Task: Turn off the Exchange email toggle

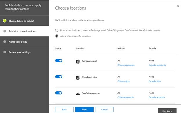Action: [59, 61]
